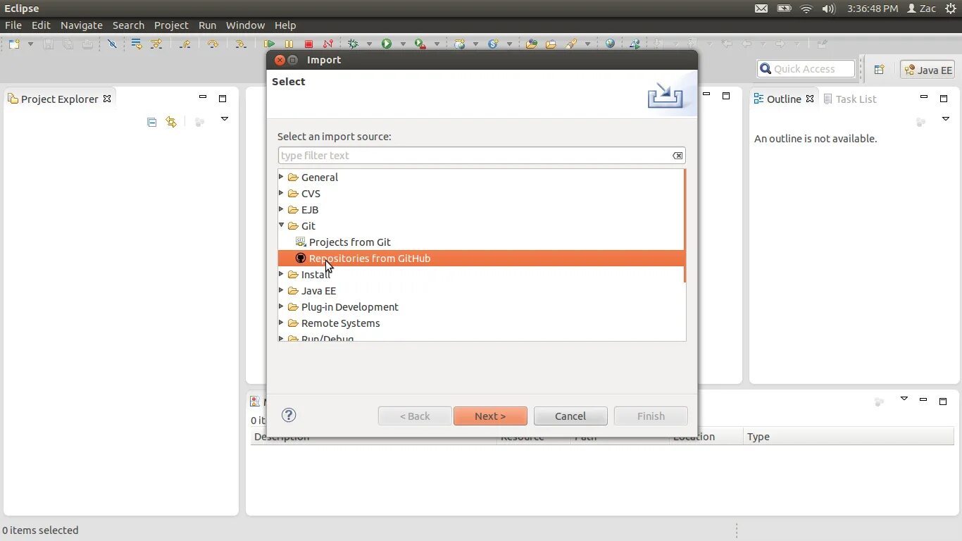Viewport: 962px width, 541px height.
Task: Expand the Install import category
Action: click(x=282, y=274)
